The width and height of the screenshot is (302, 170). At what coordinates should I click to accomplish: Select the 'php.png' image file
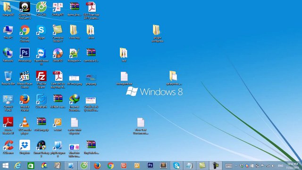tap(91, 80)
